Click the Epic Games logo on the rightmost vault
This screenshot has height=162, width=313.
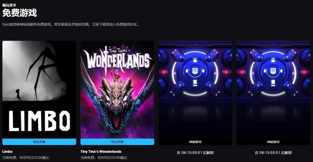273,71
